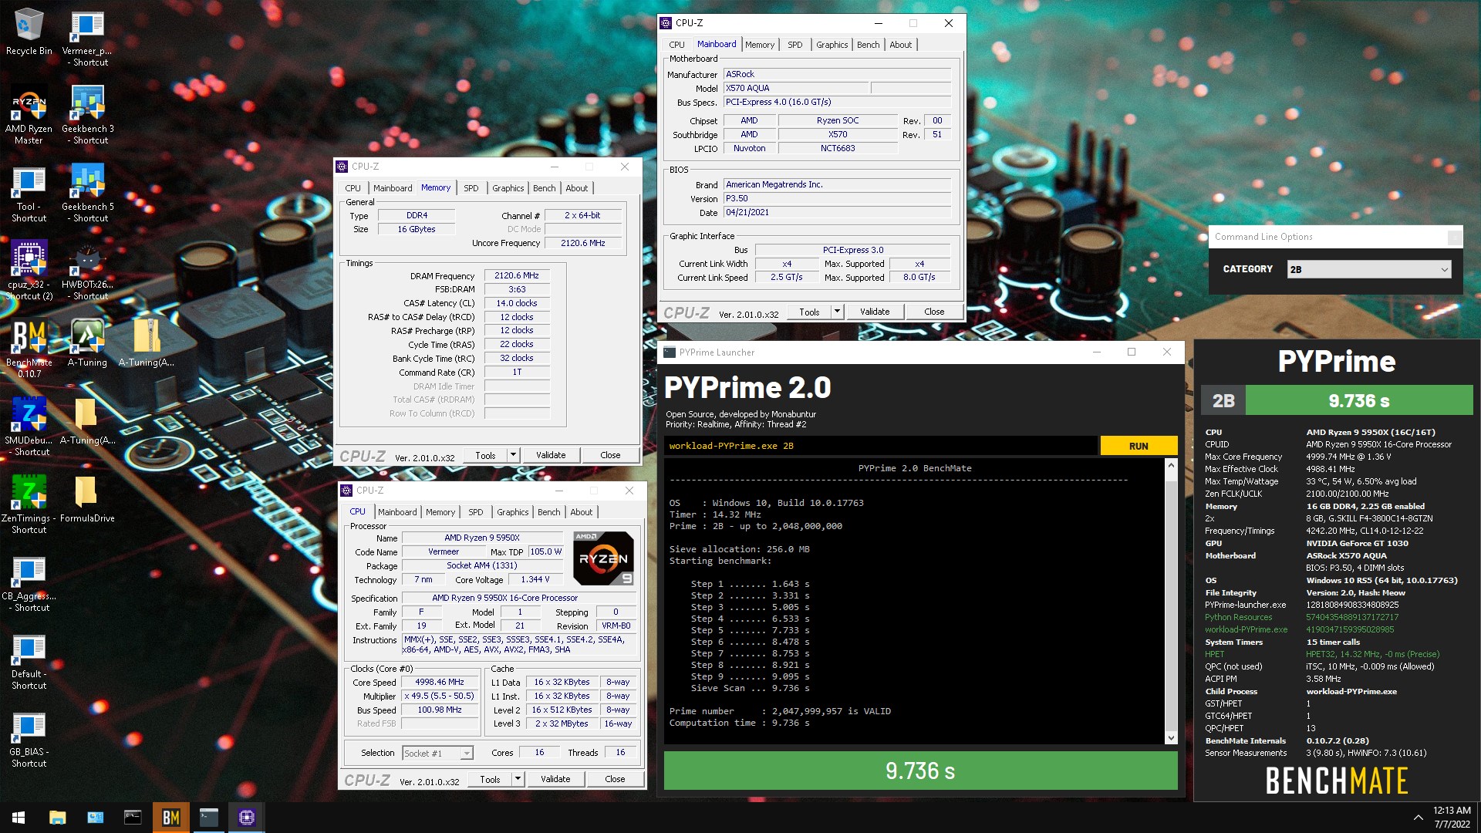This screenshot has width=1481, height=833.
Task: Click the Ryzen 9 logo in CPU-Z
Action: click(x=604, y=558)
